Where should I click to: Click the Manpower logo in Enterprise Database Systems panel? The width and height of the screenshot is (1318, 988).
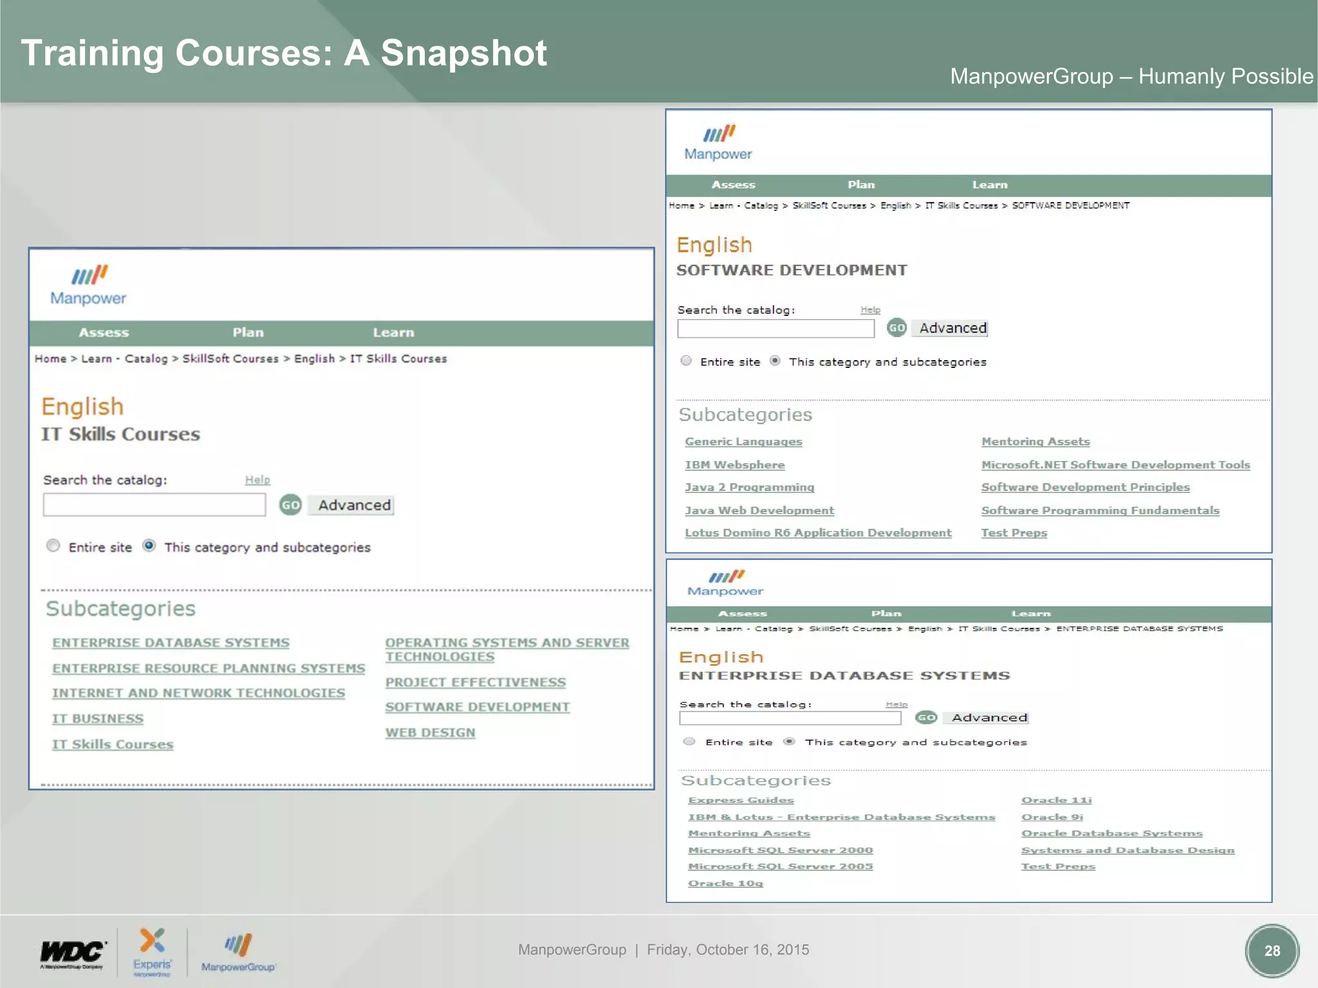click(x=725, y=583)
